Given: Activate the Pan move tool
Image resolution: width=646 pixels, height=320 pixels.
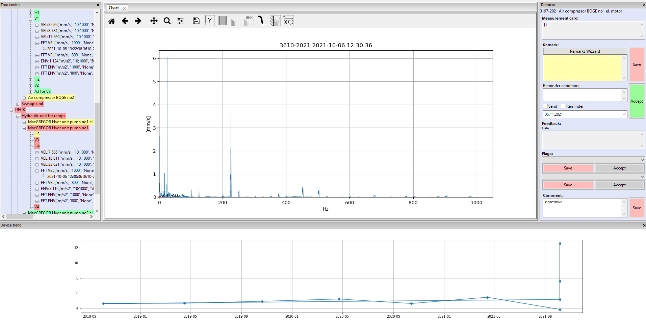Looking at the screenshot, I should pos(154,21).
